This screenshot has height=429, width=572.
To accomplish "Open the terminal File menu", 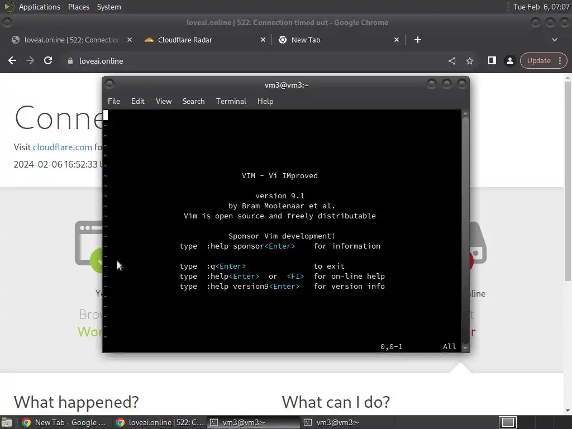I will pos(114,101).
